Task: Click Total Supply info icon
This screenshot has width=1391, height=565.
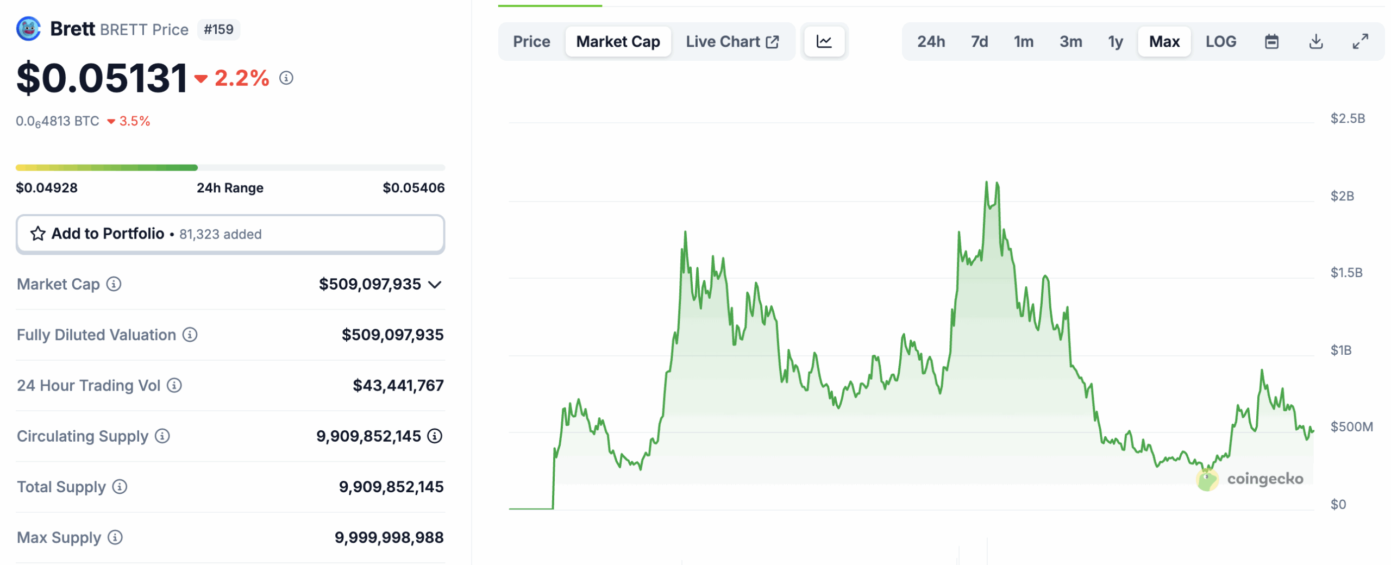Action: (x=120, y=487)
